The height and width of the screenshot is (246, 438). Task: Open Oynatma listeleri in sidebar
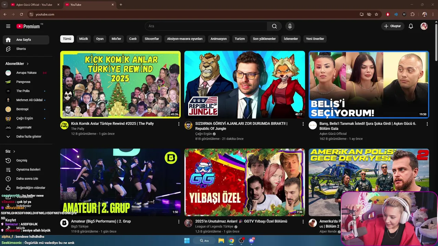coord(26,169)
